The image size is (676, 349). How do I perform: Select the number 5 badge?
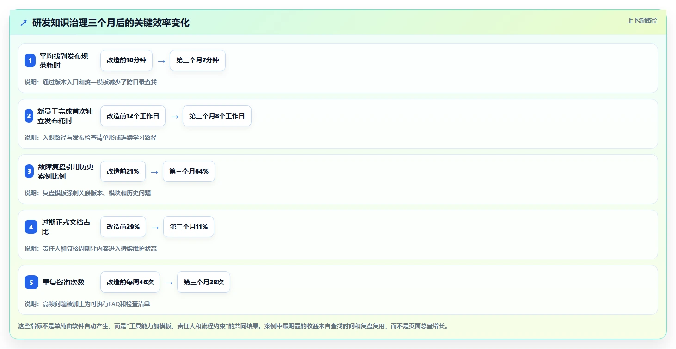pyautogui.click(x=31, y=282)
